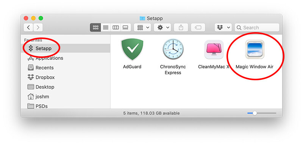Click the Share toolbar button

[181, 27]
